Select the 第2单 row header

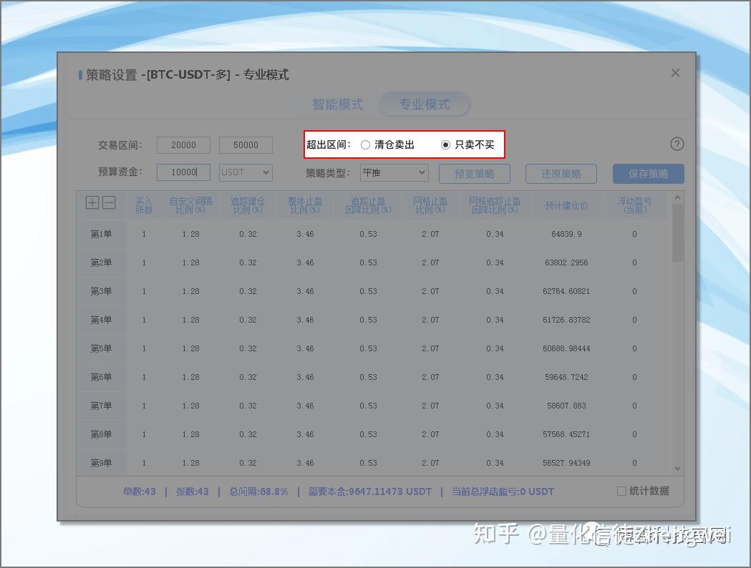point(101,263)
